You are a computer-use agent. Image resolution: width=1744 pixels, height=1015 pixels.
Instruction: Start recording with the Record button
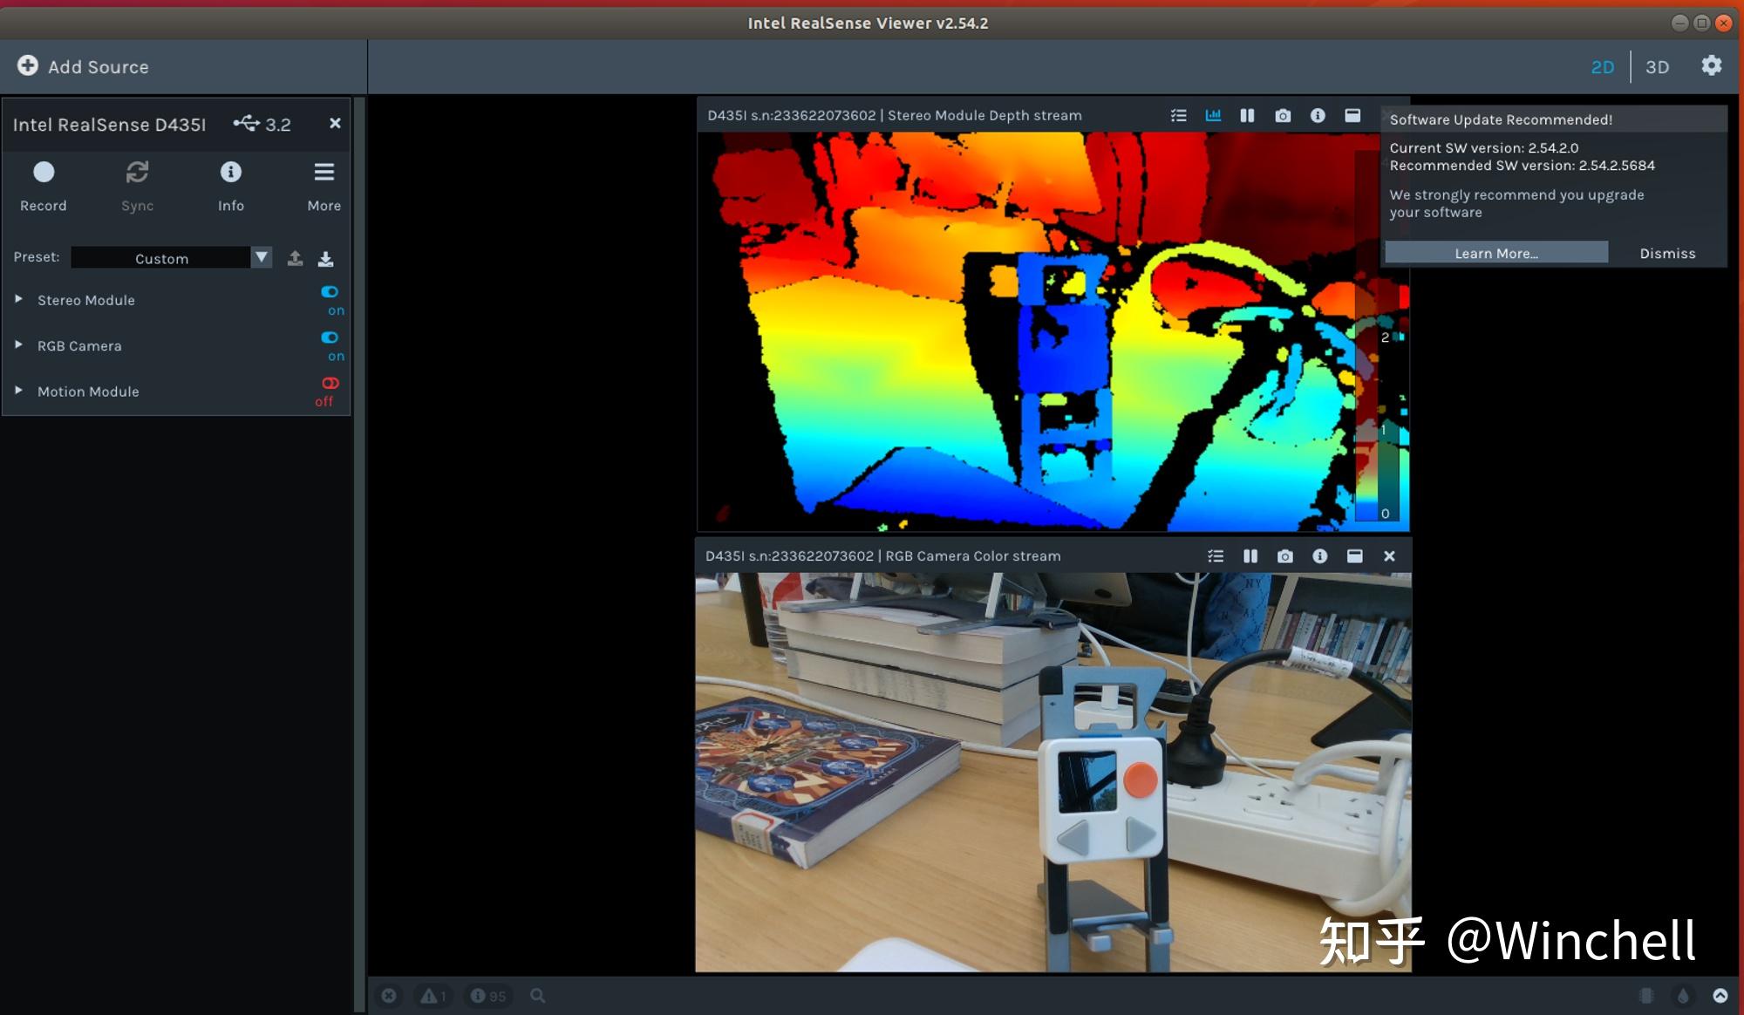[x=44, y=172]
